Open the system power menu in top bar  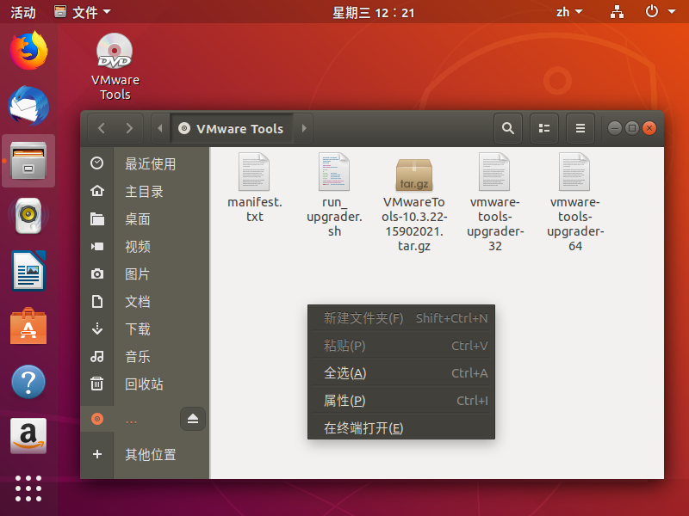pyautogui.click(x=656, y=12)
